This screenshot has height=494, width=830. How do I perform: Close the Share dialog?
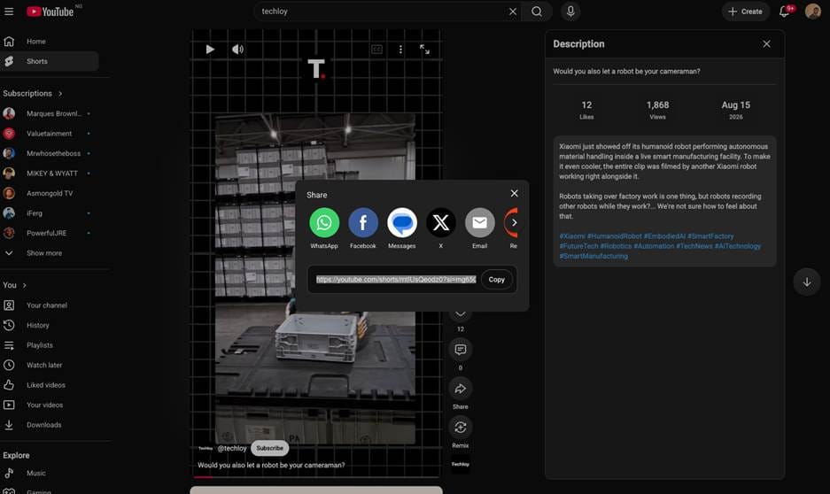514,194
